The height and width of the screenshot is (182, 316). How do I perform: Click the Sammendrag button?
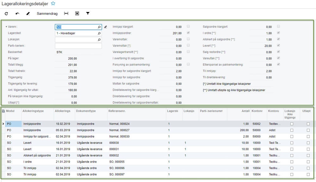[47, 14]
